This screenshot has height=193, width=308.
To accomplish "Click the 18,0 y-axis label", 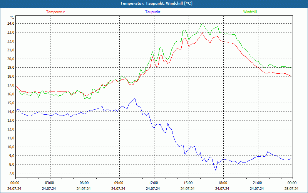I will coord(11,76).
